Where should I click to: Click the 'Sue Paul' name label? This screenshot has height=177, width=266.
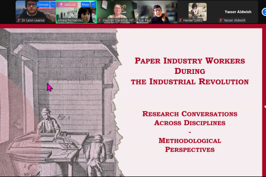point(145,20)
